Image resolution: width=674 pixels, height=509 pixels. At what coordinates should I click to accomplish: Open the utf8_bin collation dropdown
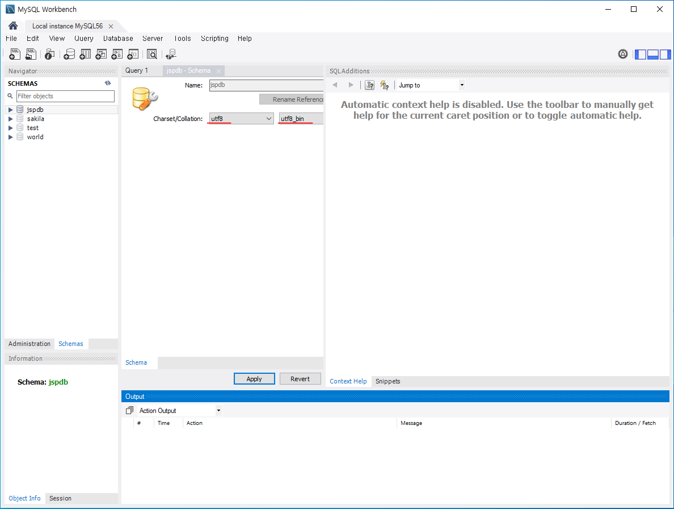tap(301, 118)
